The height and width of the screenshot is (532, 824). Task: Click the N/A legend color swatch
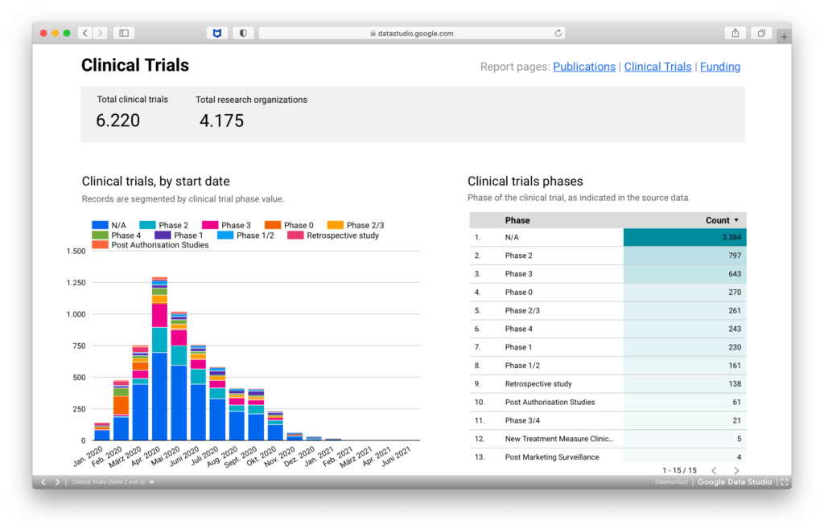pos(100,225)
